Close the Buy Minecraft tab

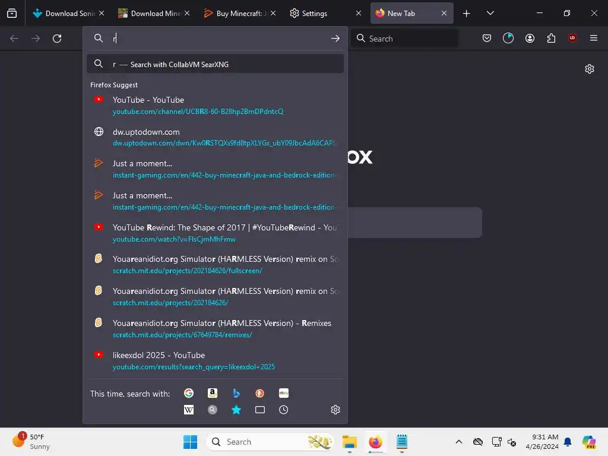(x=273, y=13)
